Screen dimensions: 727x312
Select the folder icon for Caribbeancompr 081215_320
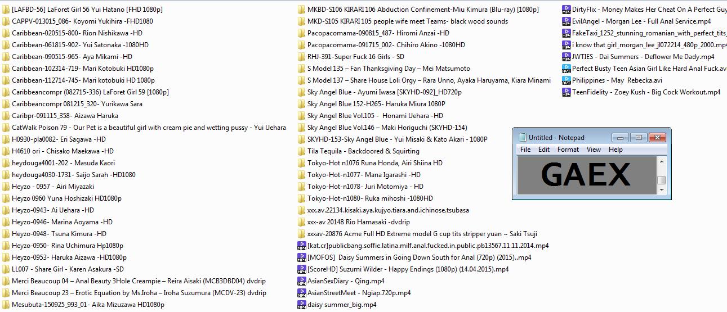click(6, 104)
